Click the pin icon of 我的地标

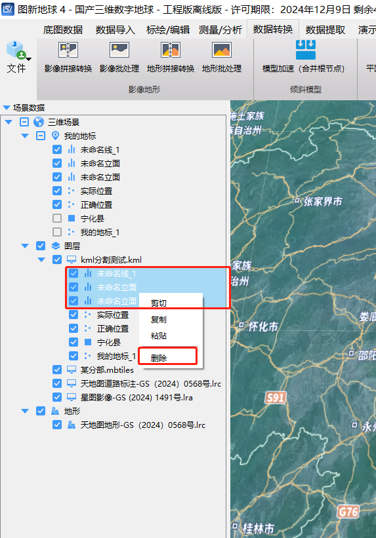pos(55,136)
